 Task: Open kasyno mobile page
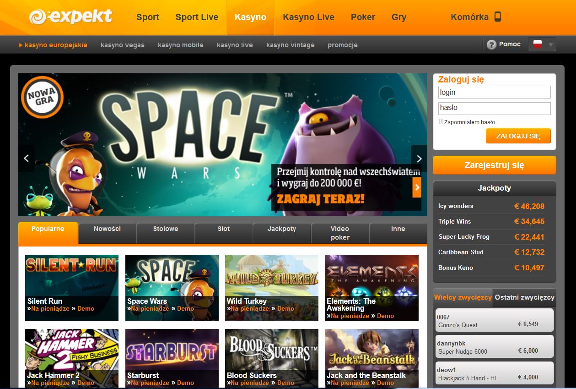[x=181, y=45]
